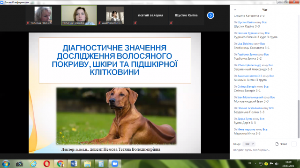Click muted microphone icon on псатий валерия tile
Image resolution: width=300 pixels, height=168 pixels.
click(x=135, y=23)
